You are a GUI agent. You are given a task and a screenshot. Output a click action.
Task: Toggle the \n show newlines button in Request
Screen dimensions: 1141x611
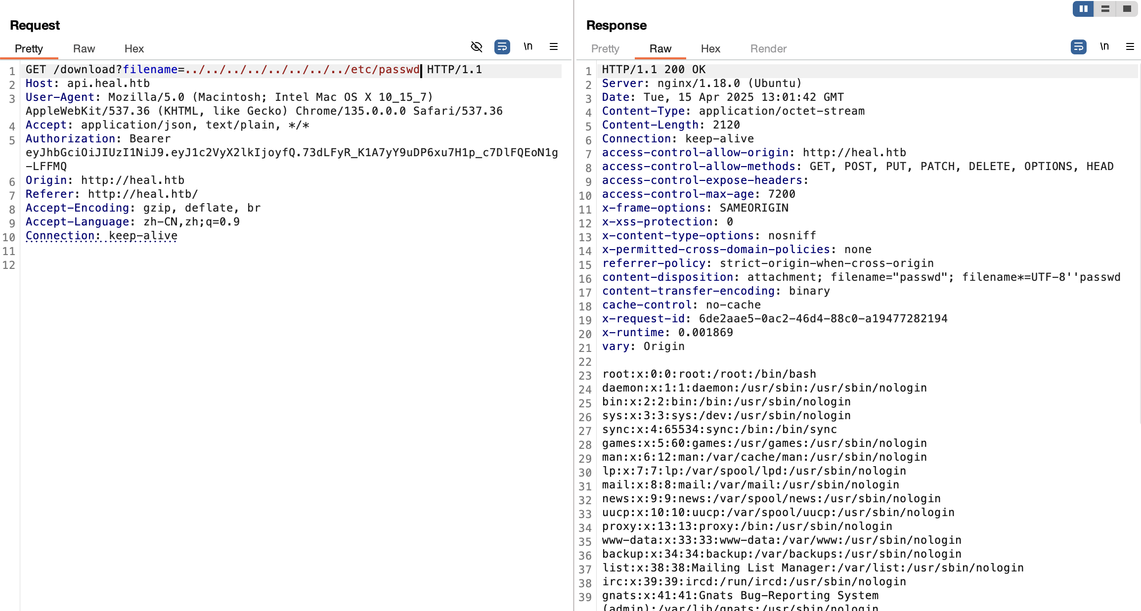pyautogui.click(x=528, y=46)
